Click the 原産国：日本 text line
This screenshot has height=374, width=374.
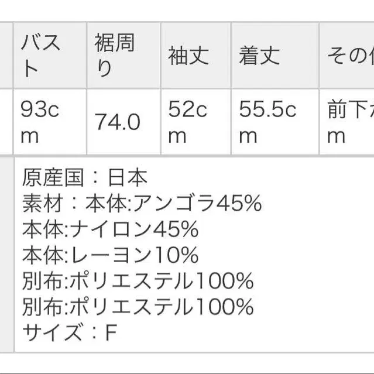coord(85,177)
